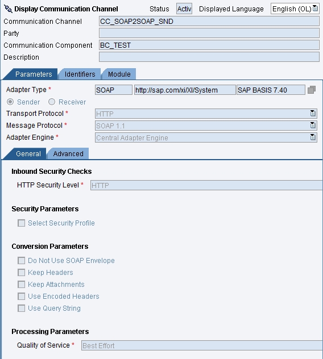Open the Displayed Language dropdown

pyautogui.click(x=315, y=9)
